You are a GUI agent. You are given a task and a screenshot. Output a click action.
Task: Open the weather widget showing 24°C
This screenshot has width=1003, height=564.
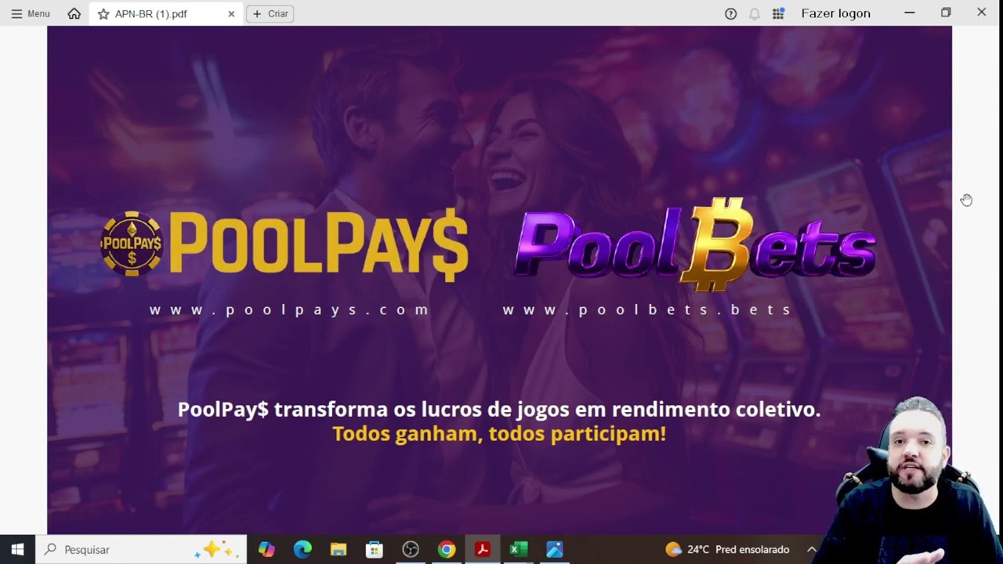click(727, 549)
